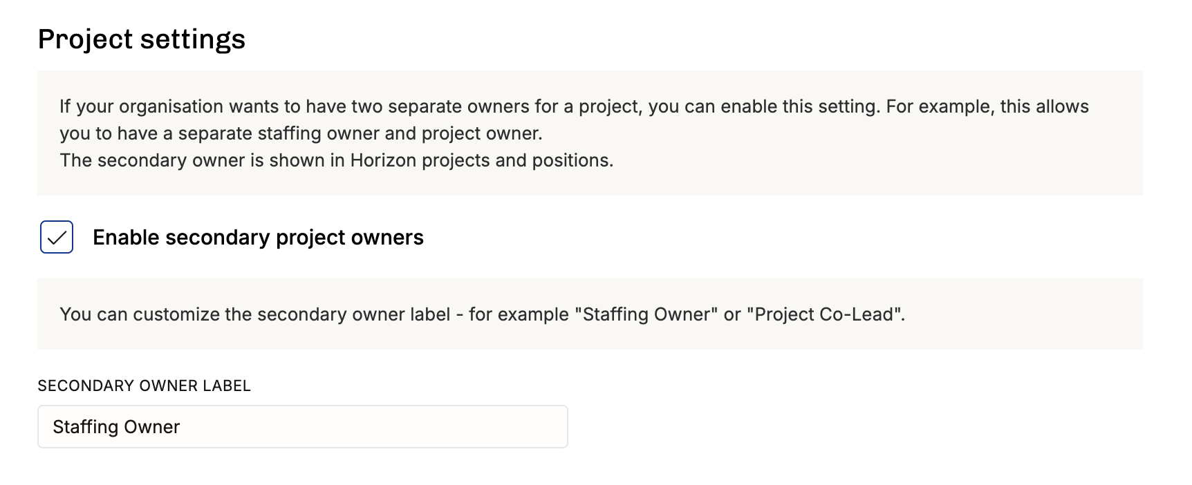1192x485 pixels.
Task: Click the word "positions" ending the description
Action: (x=571, y=160)
